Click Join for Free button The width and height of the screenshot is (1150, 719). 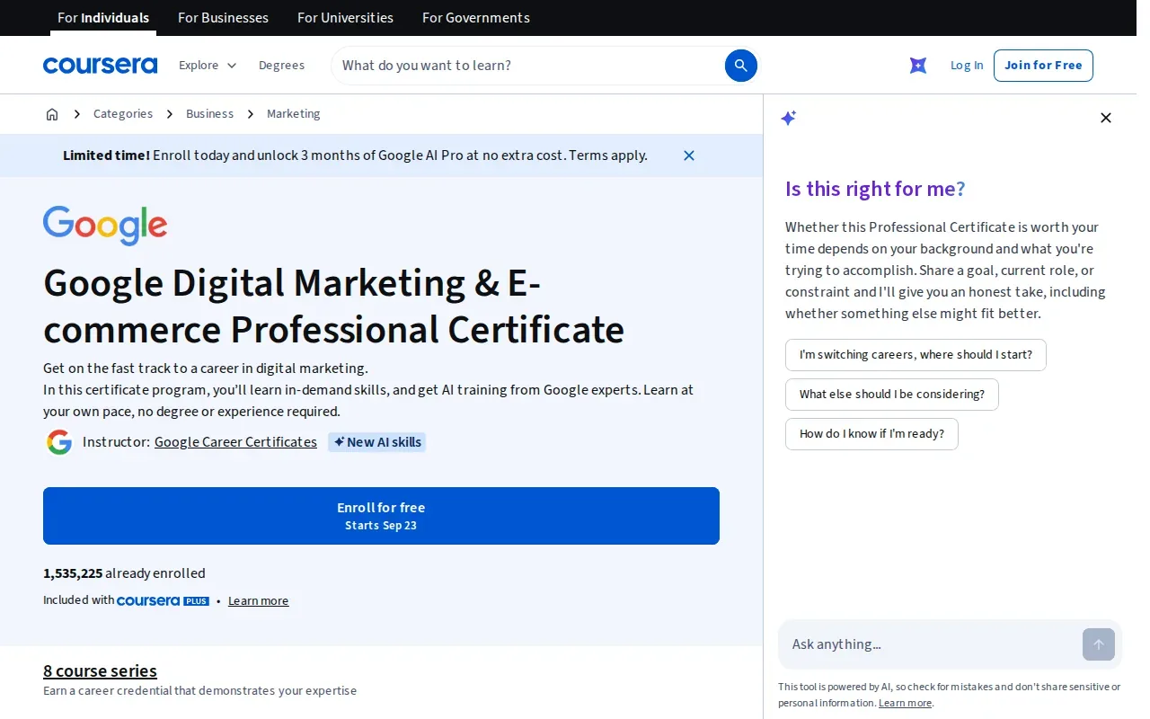(x=1043, y=66)
